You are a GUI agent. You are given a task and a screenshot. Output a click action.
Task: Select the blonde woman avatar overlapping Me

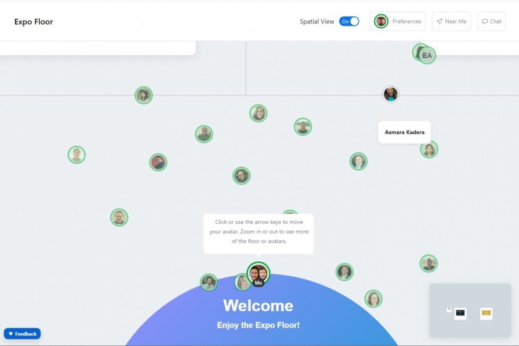coord(242,283)
